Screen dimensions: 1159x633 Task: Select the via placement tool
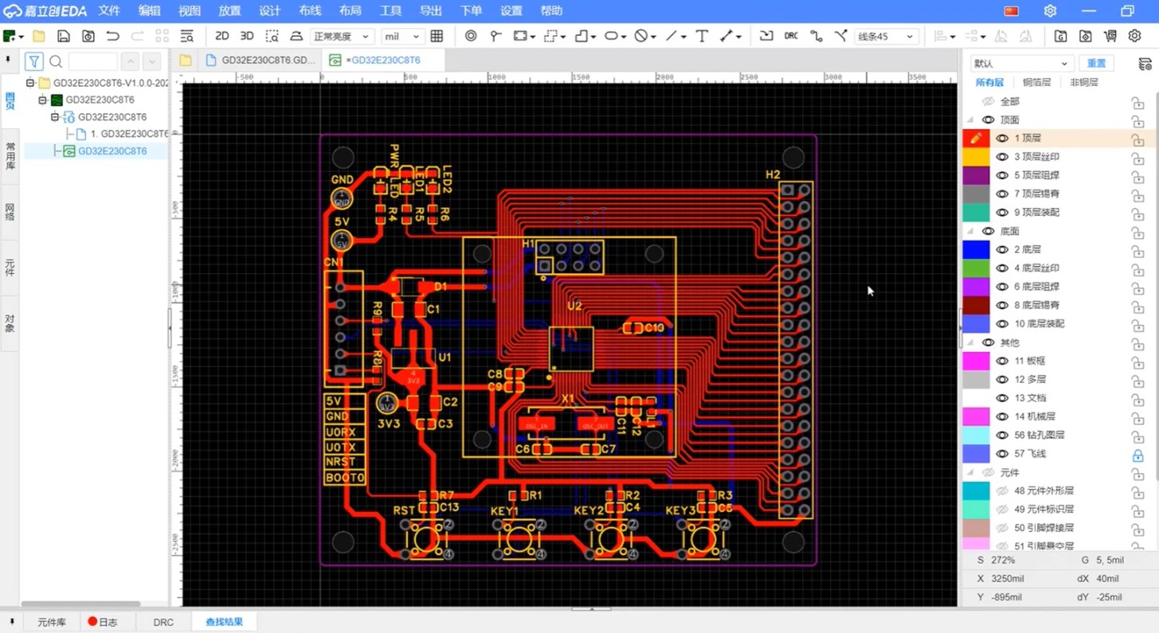click(471, 36)
